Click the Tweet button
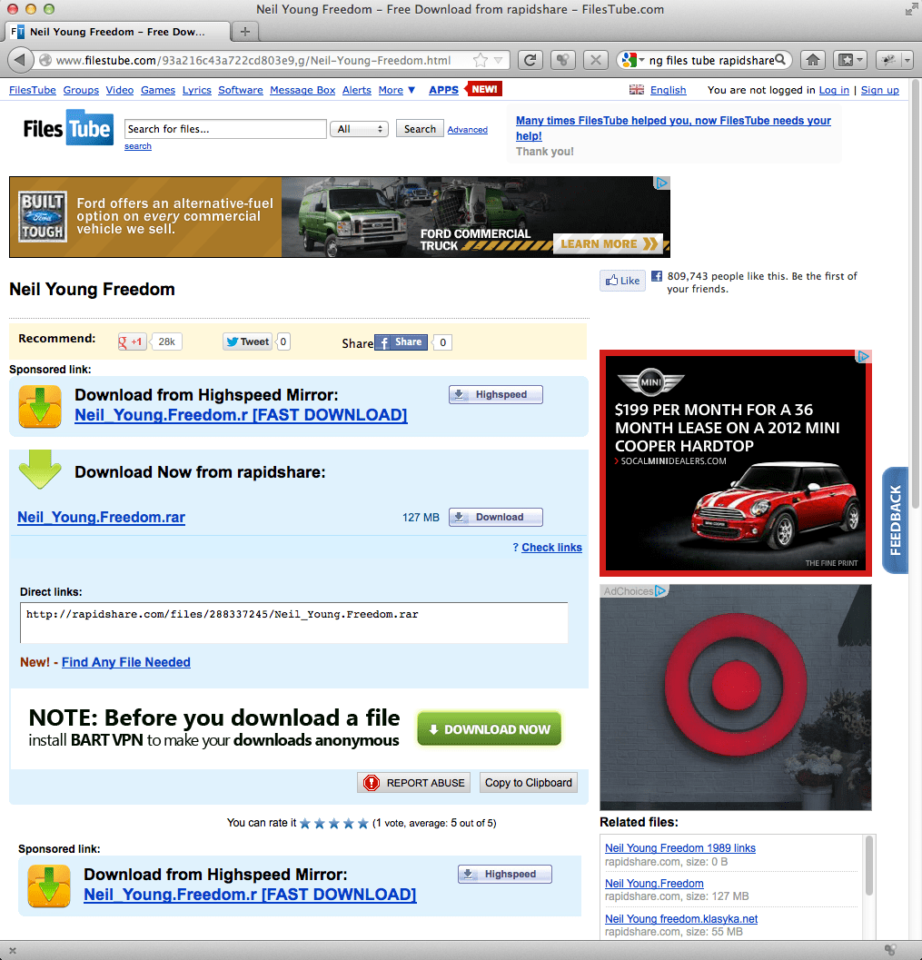922x960 pixels. point(248,341)
